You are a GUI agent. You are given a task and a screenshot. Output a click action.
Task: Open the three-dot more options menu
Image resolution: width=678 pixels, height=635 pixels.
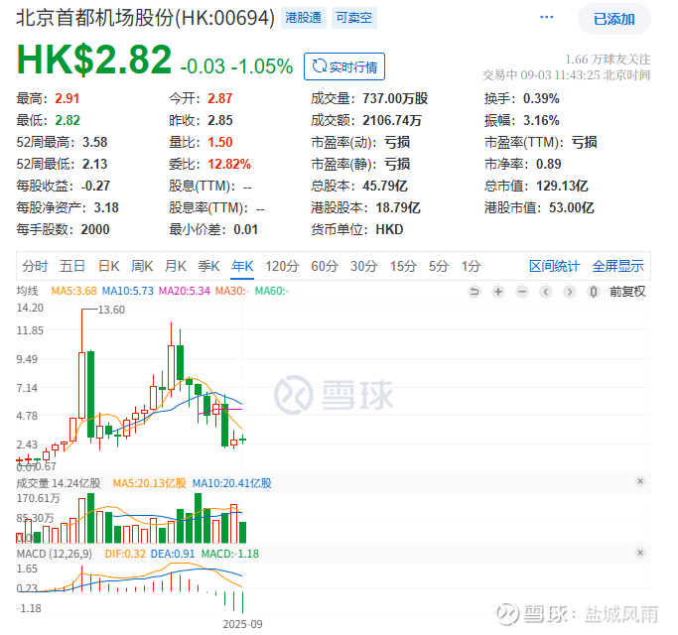[547, 17]
